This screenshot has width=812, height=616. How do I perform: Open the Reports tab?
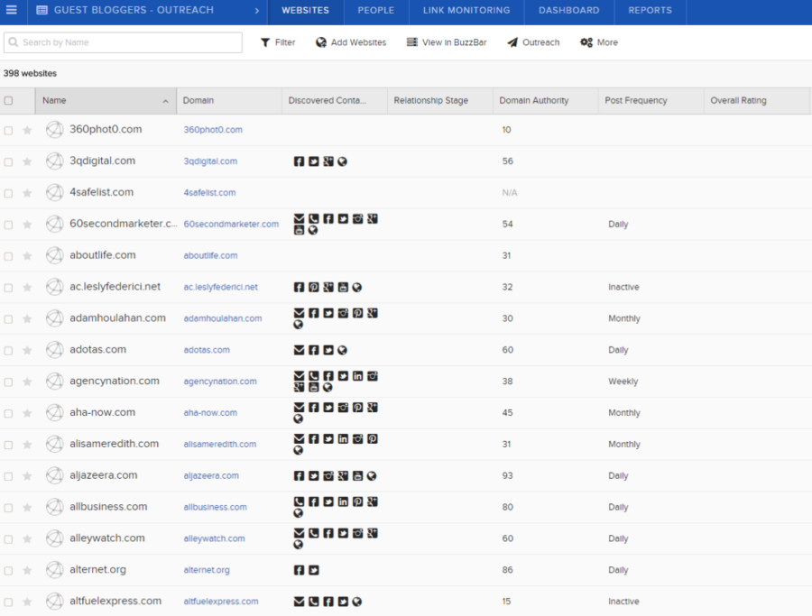pos(650,10)
